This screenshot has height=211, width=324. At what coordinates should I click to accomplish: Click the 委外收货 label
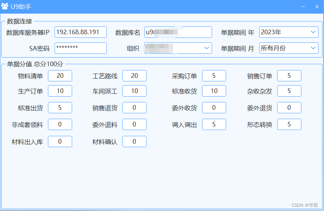click(x=184, y=108)
